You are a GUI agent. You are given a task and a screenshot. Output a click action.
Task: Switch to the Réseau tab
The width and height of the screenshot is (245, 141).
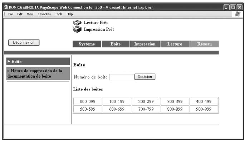pos(204,44)
